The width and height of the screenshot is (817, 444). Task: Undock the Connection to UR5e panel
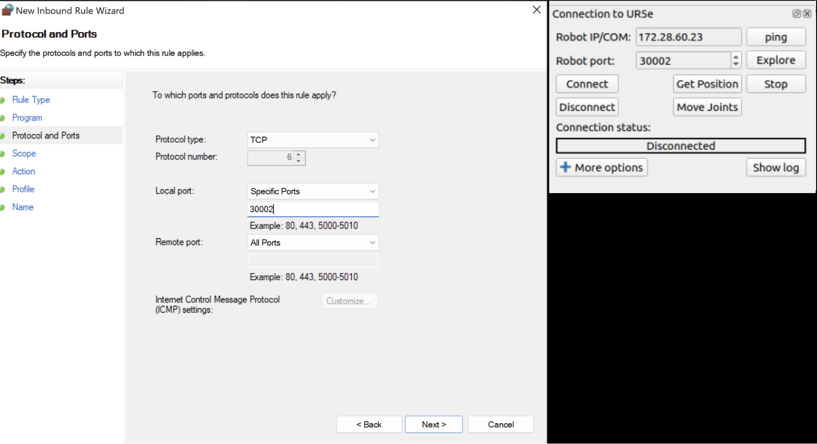coord(797,14)
